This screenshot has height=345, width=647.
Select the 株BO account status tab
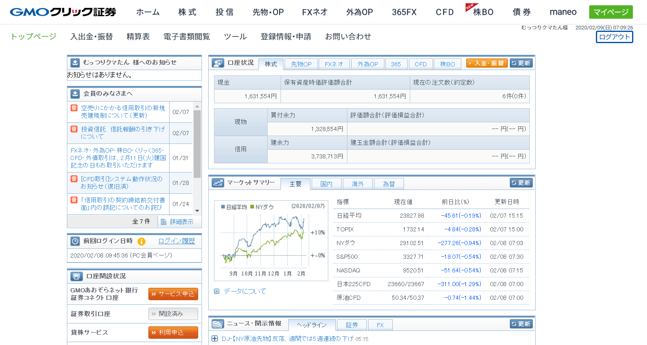click(x=448, y=64)
